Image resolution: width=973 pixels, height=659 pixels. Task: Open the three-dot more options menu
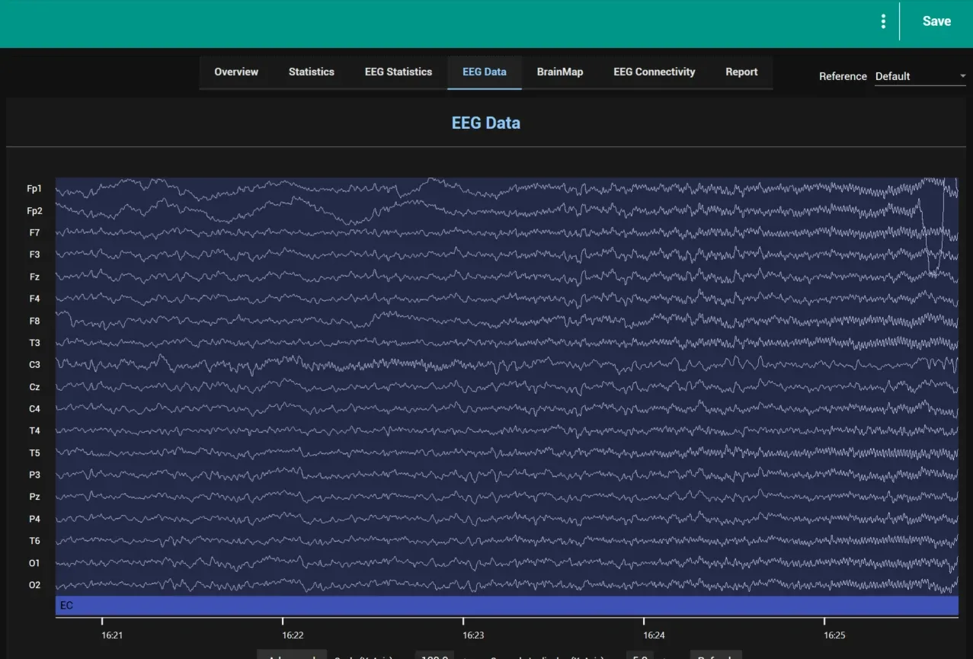click(x=883, y=21)
